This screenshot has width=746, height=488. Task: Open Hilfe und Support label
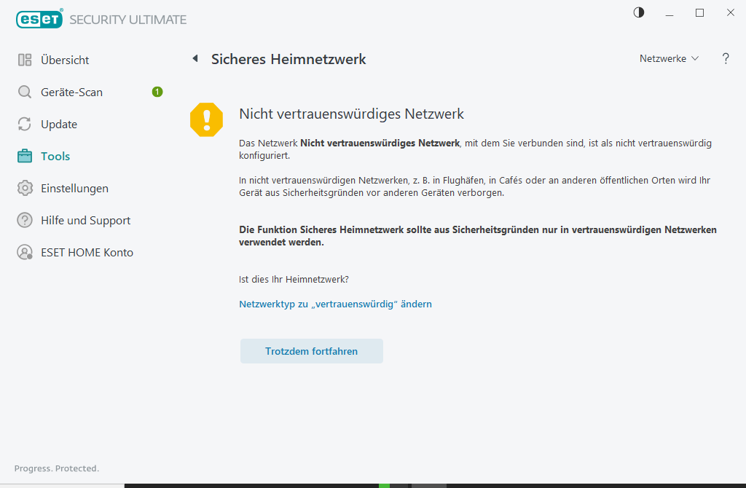[x=86, y=221]
